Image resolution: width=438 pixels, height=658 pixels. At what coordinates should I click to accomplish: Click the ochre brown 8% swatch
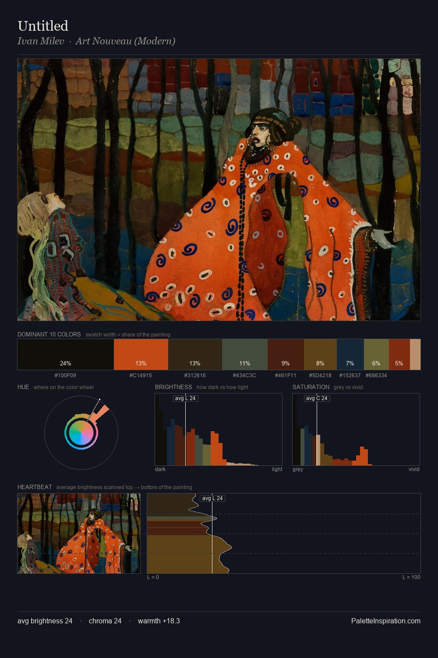(320, 354)
